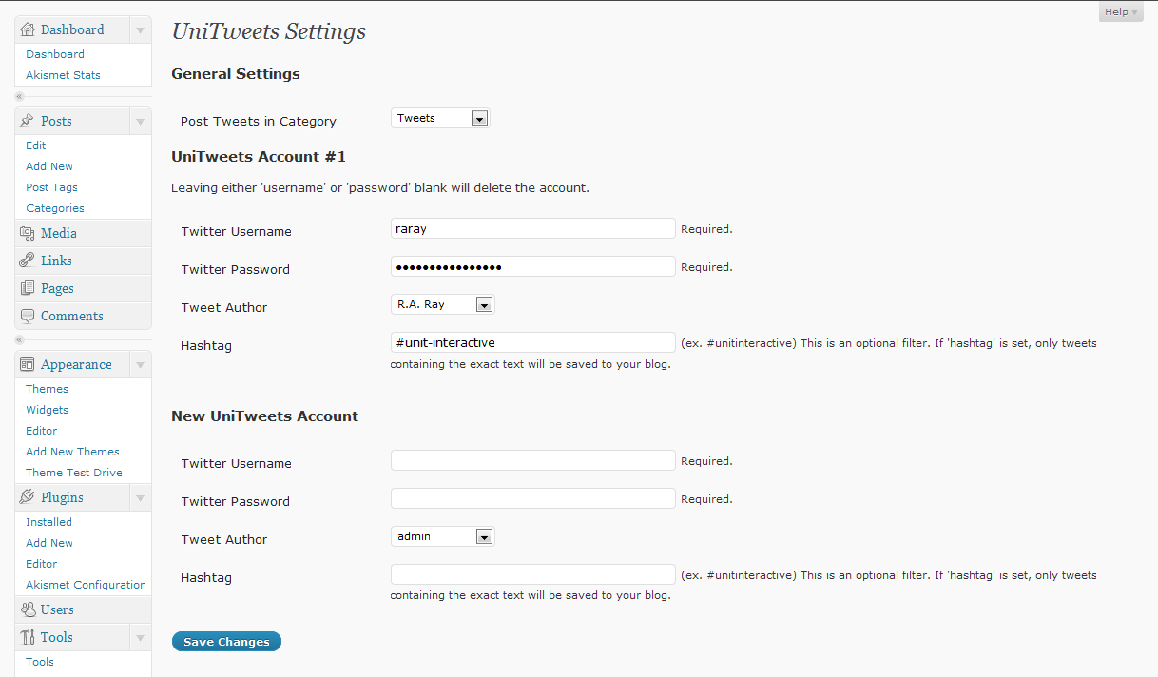Collapse the Plugins menu section arrow
1158x677 pixels.
(x=140, y=497)
